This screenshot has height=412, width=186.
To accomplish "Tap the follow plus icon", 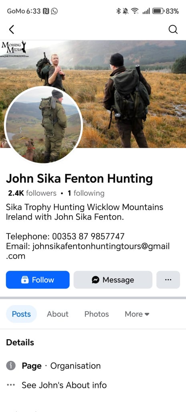I will coord(24,280).
